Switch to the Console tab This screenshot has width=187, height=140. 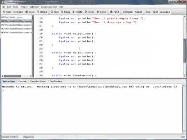click(x=22, y=81)
